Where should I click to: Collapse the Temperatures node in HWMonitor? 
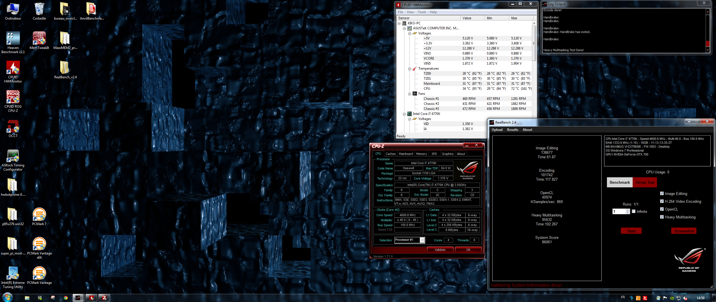[x=409, y=69]
